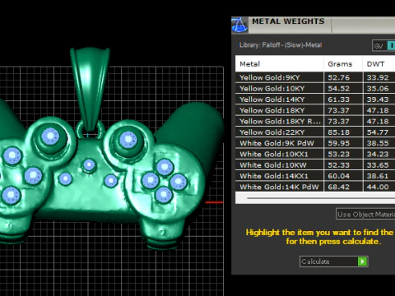Click the 54.52 grams cell
Image resolution: width=395 pixels, height=296 pixels.
(x=343, y=89)
